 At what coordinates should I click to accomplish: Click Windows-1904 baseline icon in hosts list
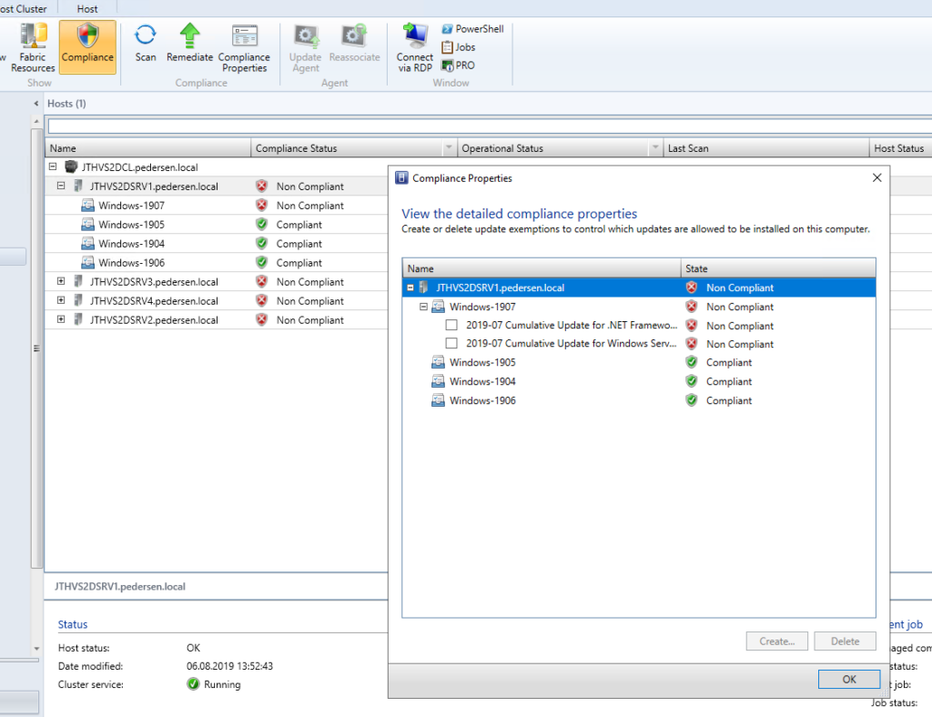88,244
